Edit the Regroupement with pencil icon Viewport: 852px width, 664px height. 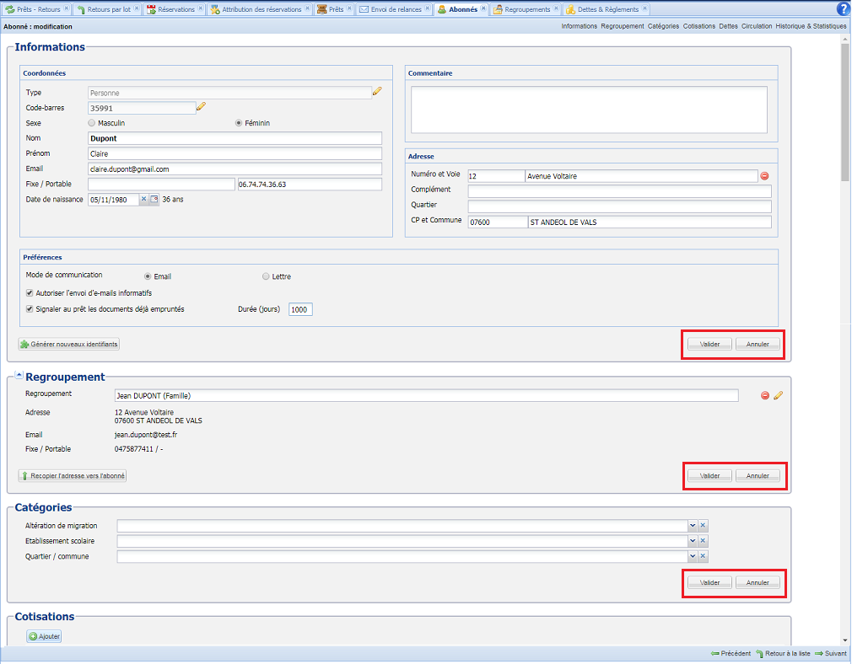778,395
